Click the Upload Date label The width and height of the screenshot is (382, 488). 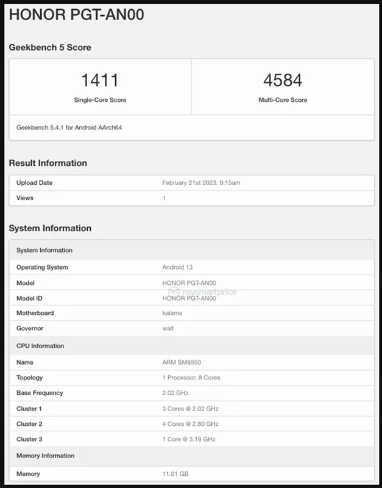pos(35,182)
